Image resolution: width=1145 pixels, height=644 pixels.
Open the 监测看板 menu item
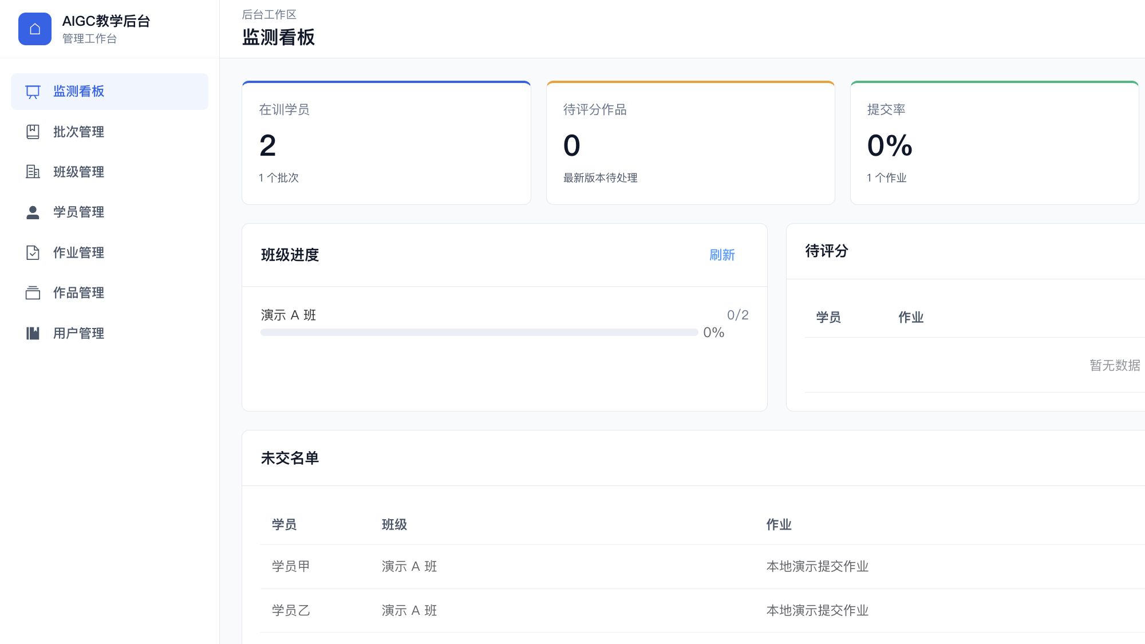[x=109, y=92]
